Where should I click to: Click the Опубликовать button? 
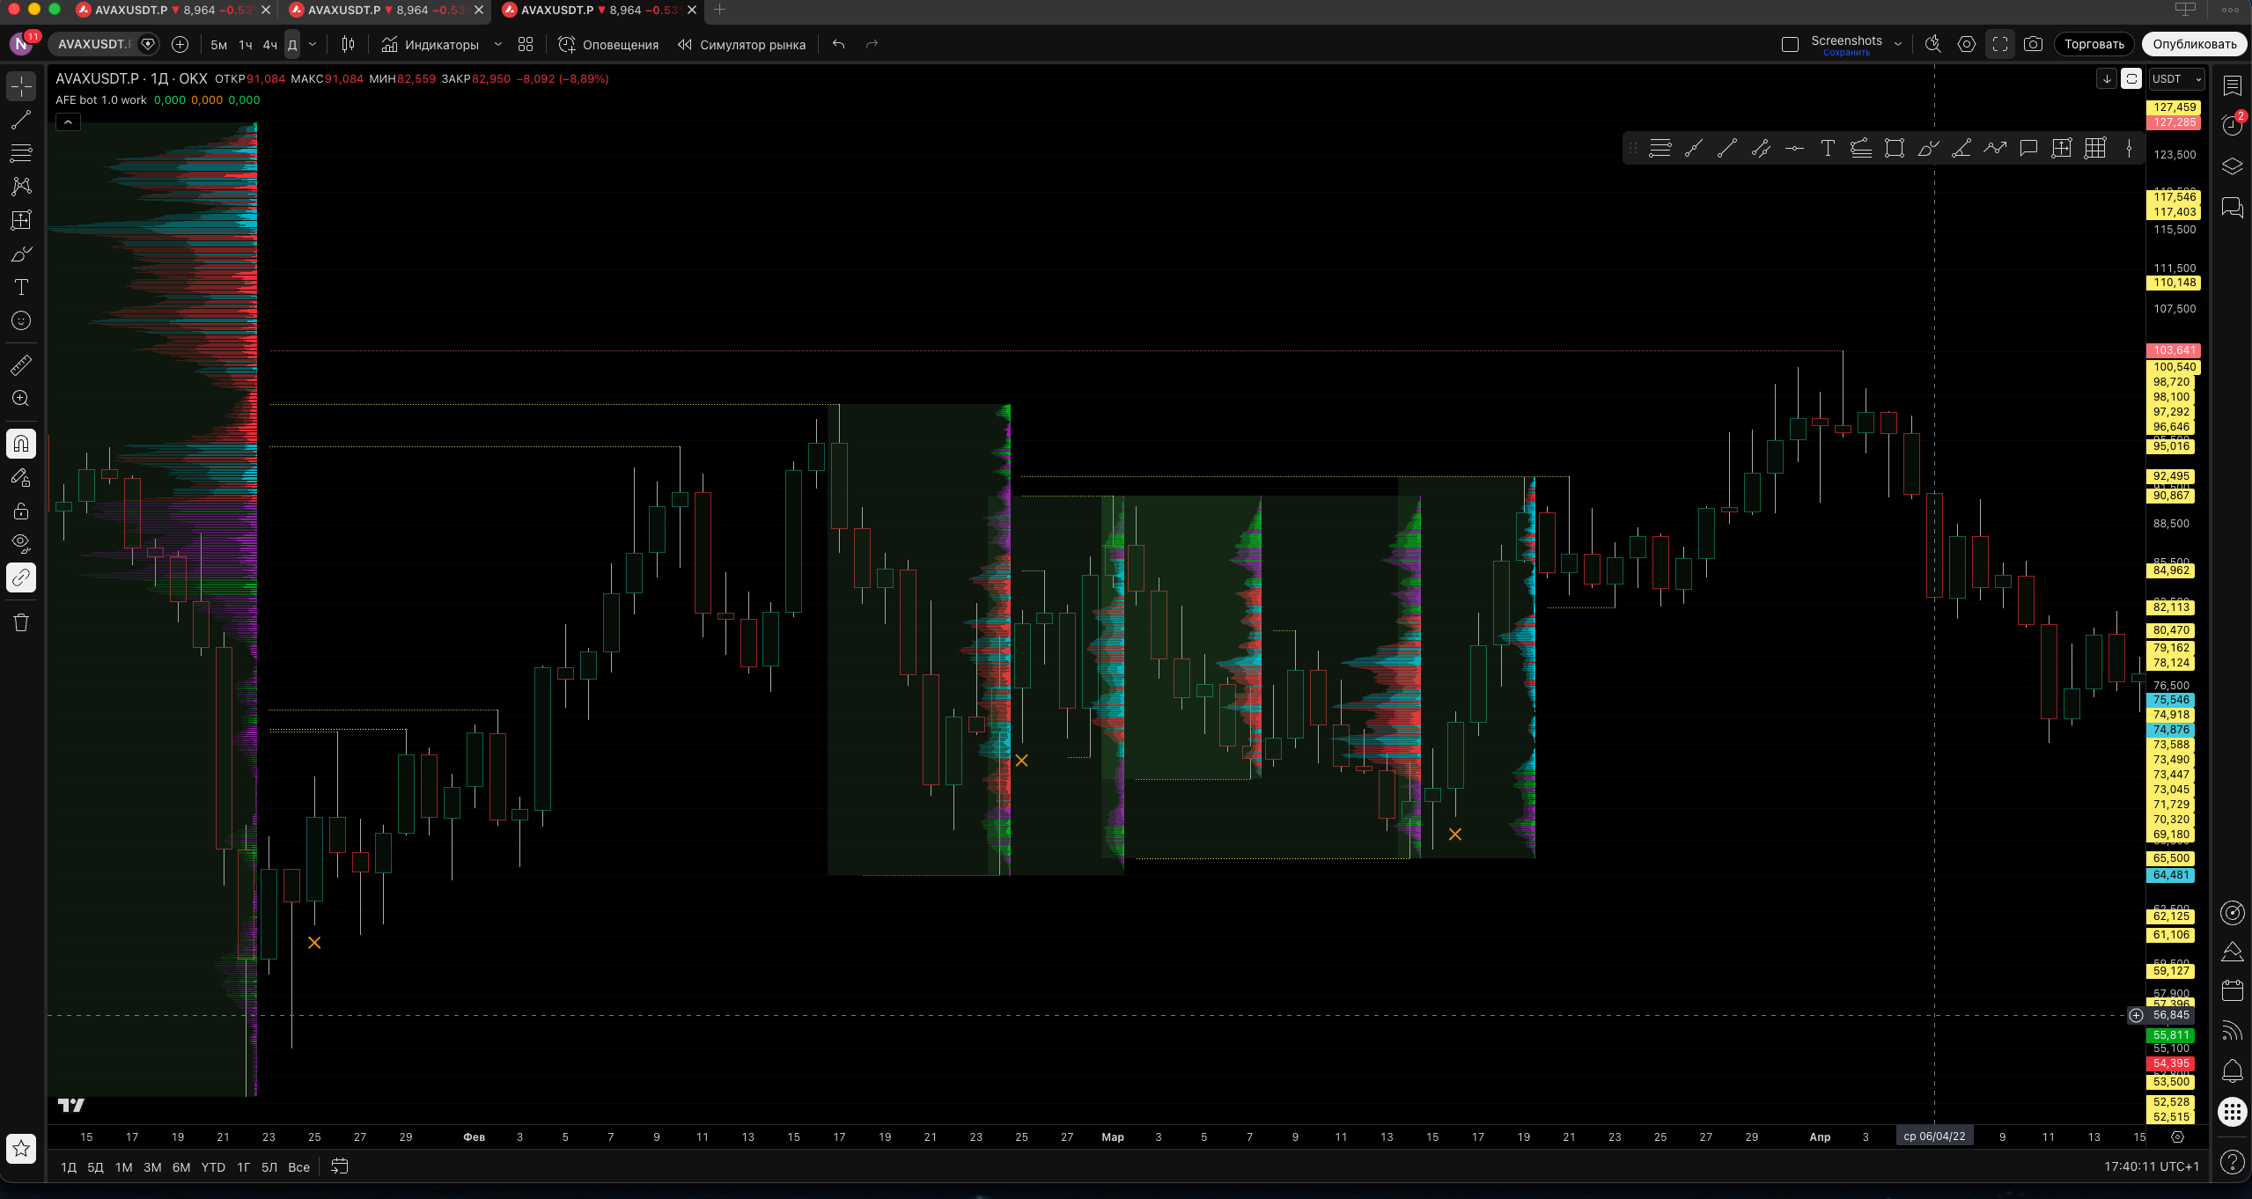coord(2194,44)
